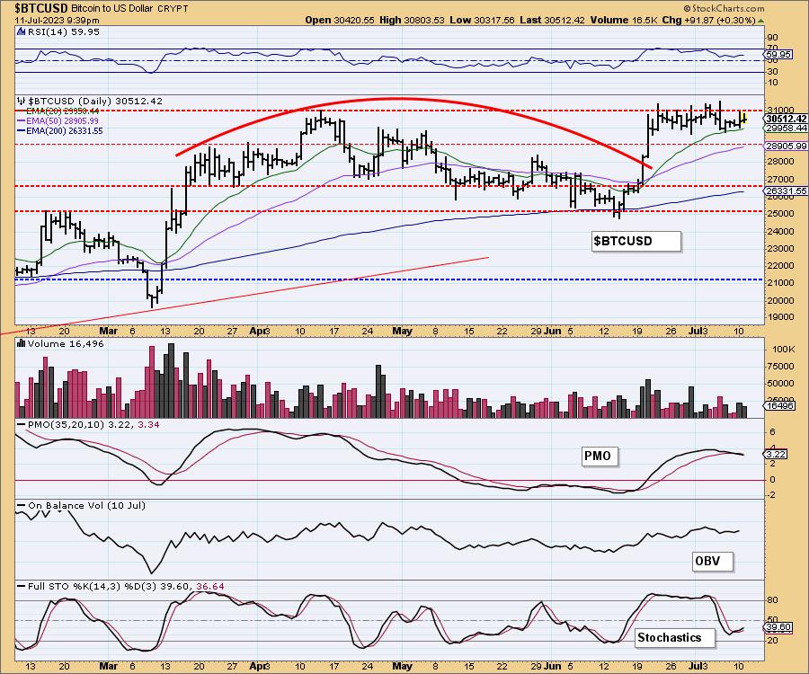Click the Jun label on bottom date axis

[553, 666]
